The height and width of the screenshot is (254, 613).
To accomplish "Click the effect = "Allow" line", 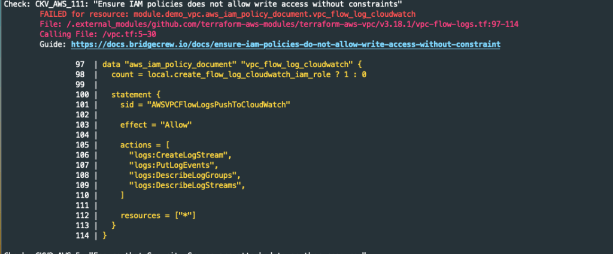I will [x=155, y=125].
